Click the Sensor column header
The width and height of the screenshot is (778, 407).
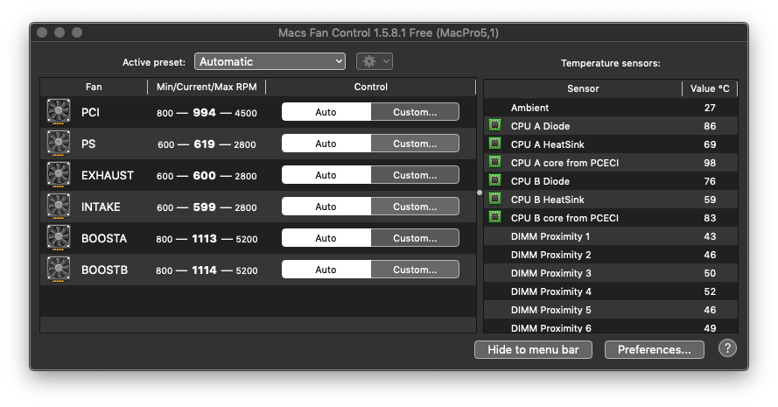tap(583, 89)
